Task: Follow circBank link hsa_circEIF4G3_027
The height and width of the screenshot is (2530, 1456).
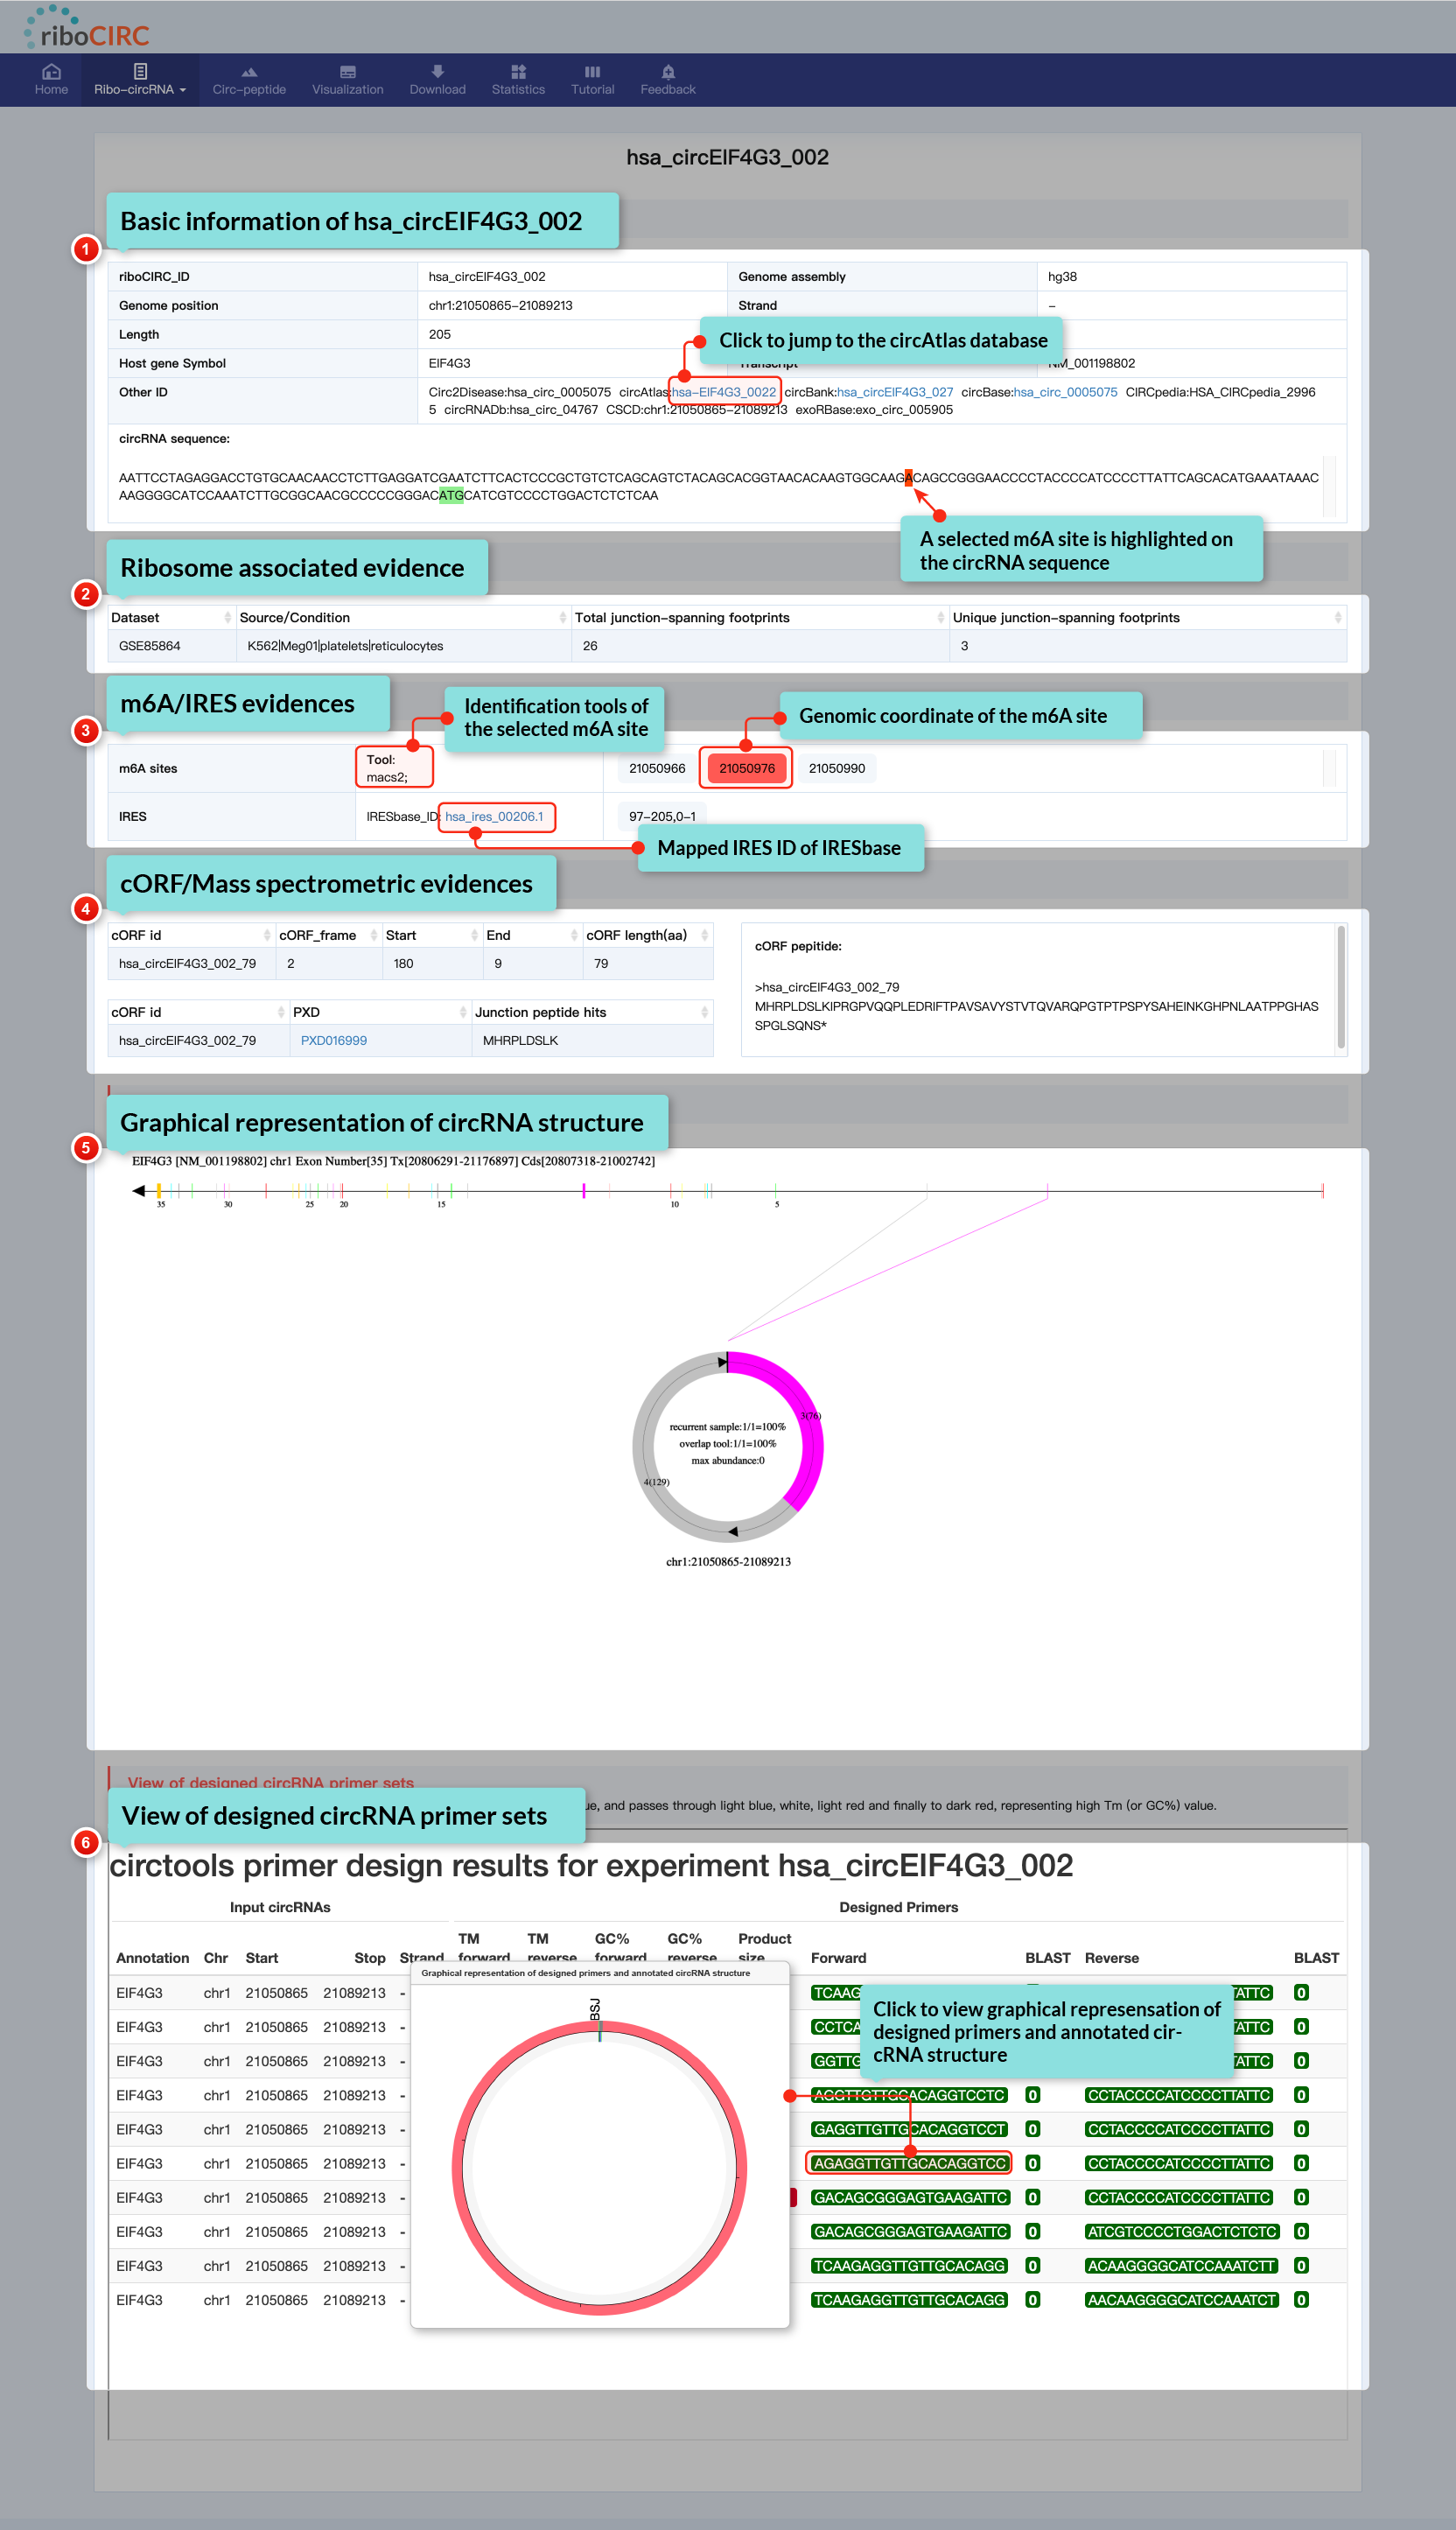Action: tap(895, 392)
